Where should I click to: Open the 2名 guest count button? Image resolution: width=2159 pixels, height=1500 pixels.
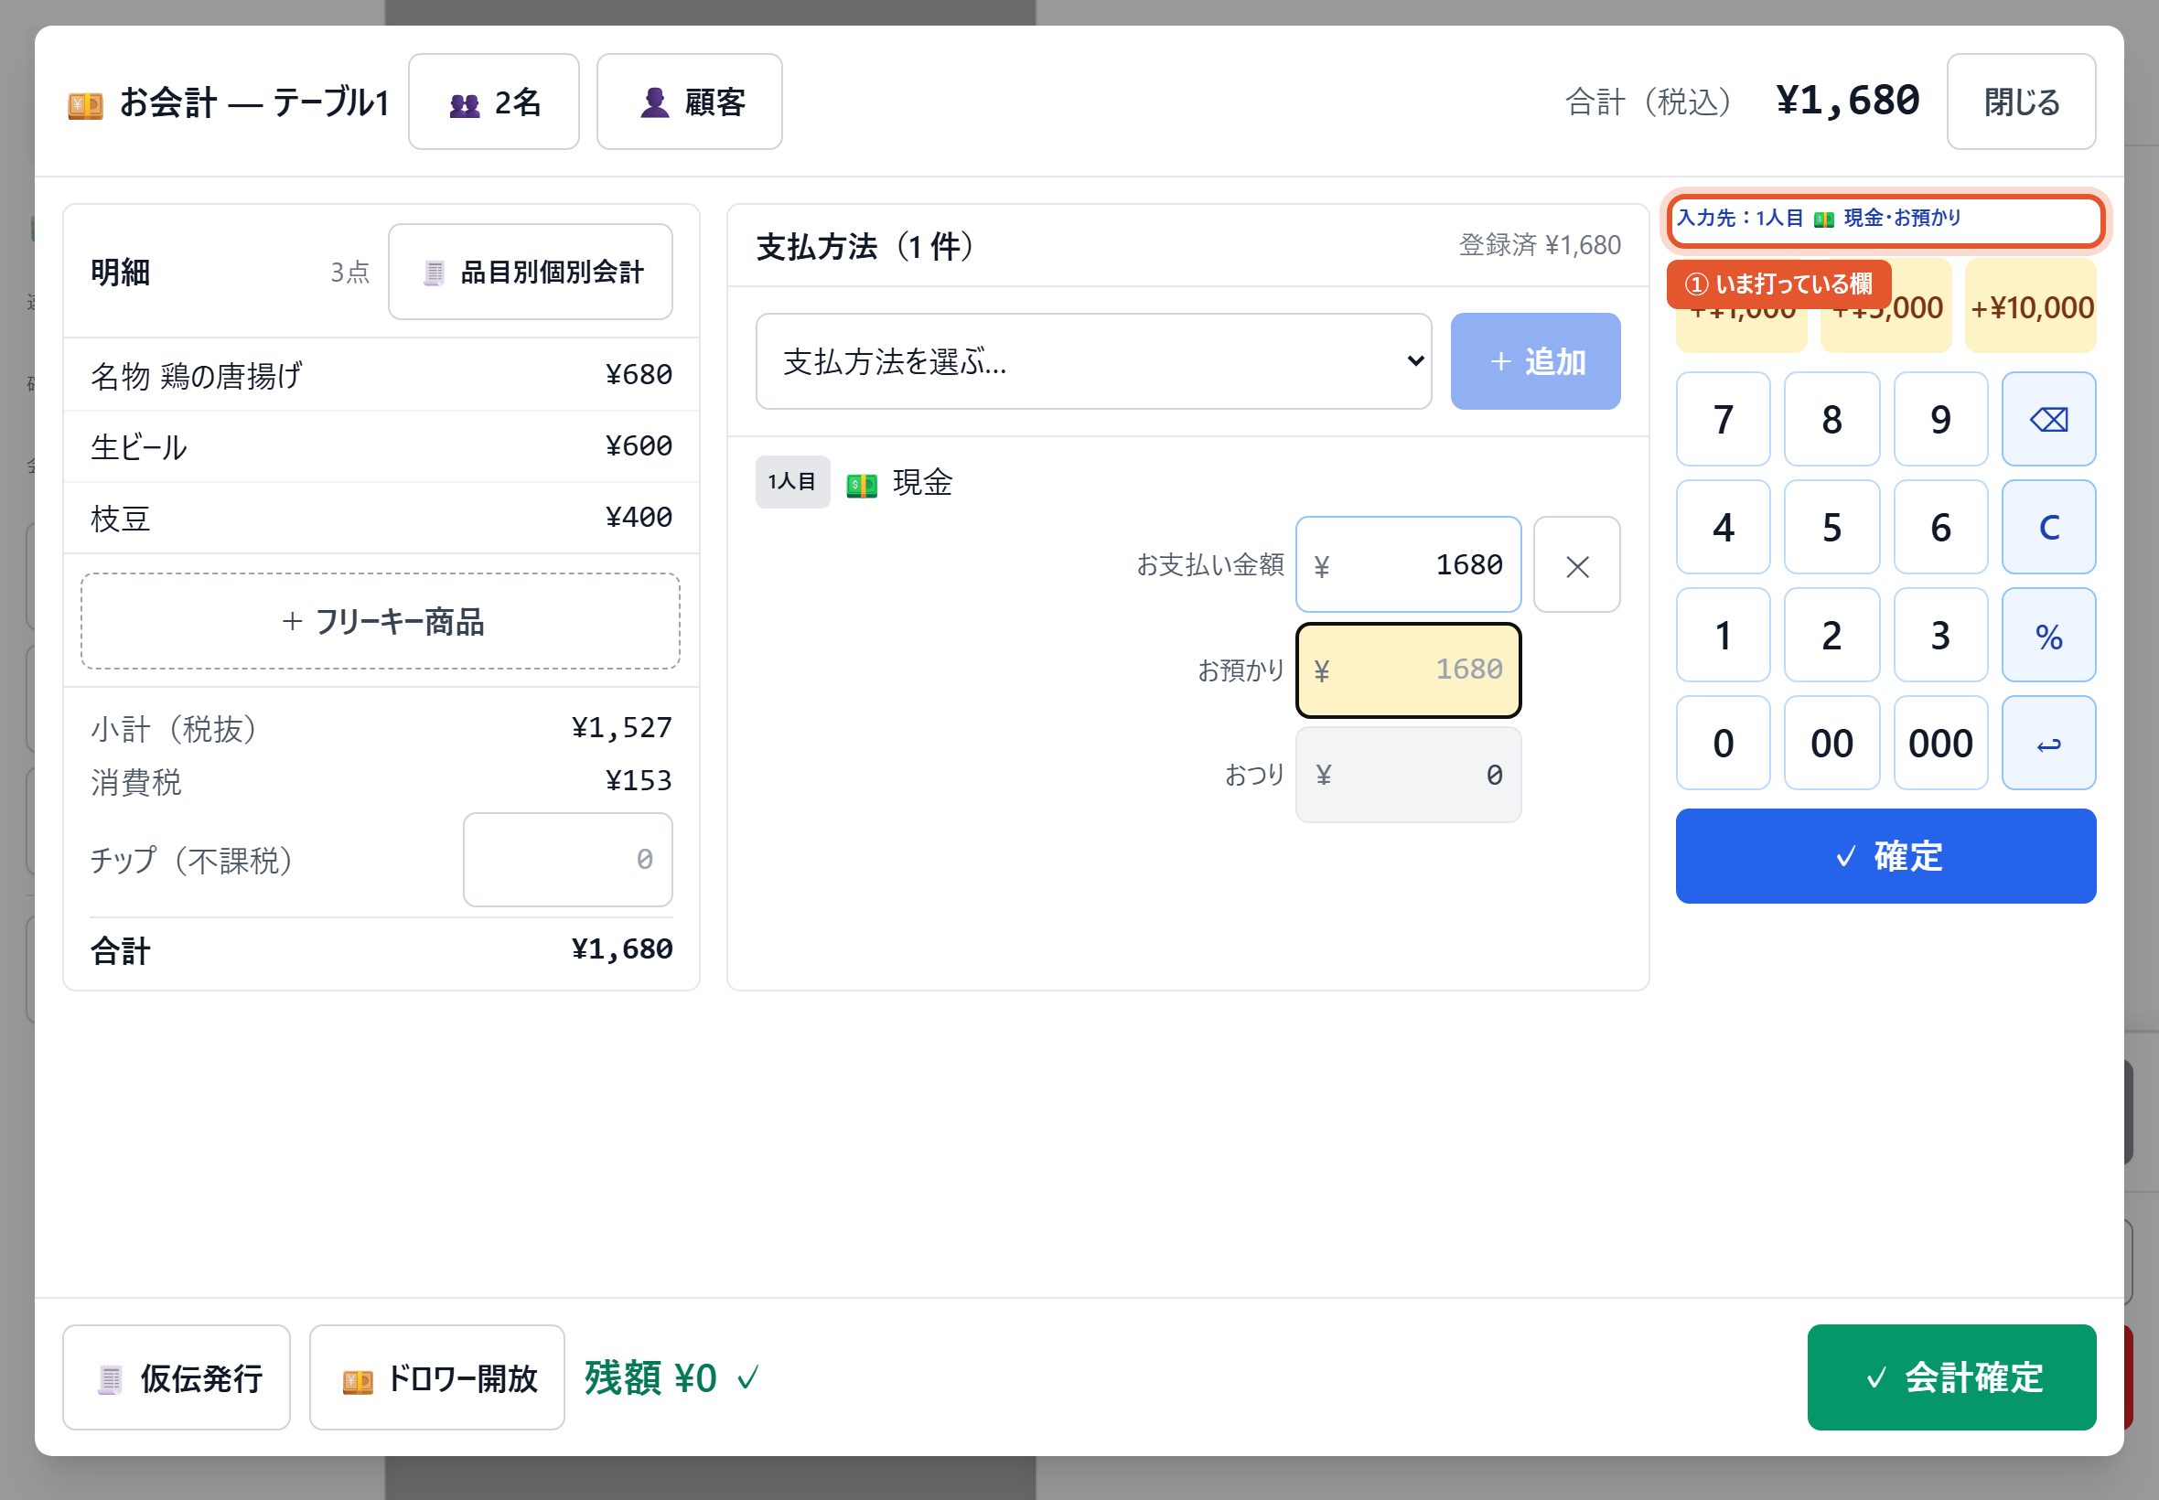[493, 102]
